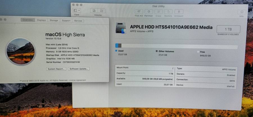The height and width of the screenshot is (117, 253).
Task: Switch to the Overview tab in About This Mac
Action: pos(28,20)
